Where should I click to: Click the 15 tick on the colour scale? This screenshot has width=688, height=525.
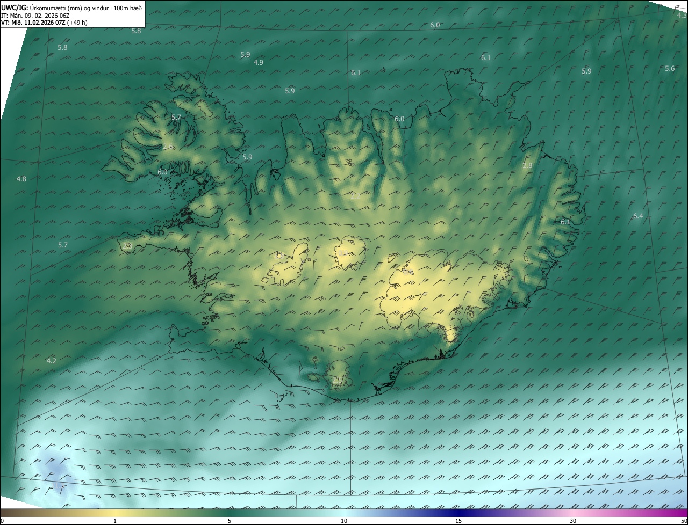(458, 521)
